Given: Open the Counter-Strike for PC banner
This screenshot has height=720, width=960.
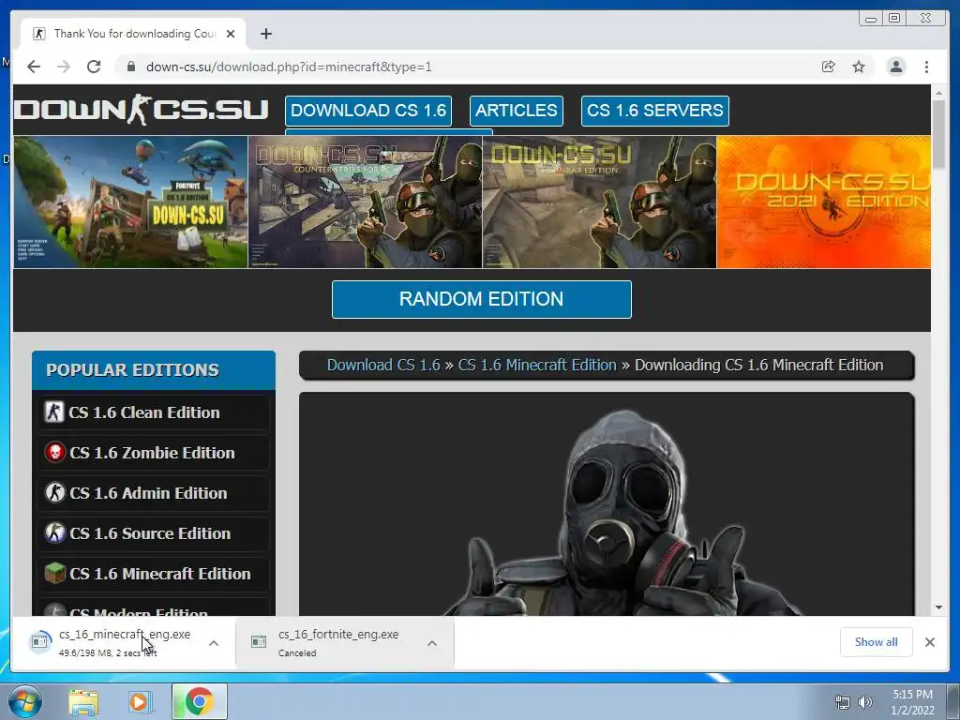Looking at the screenshot, I should tap(365, 202).
